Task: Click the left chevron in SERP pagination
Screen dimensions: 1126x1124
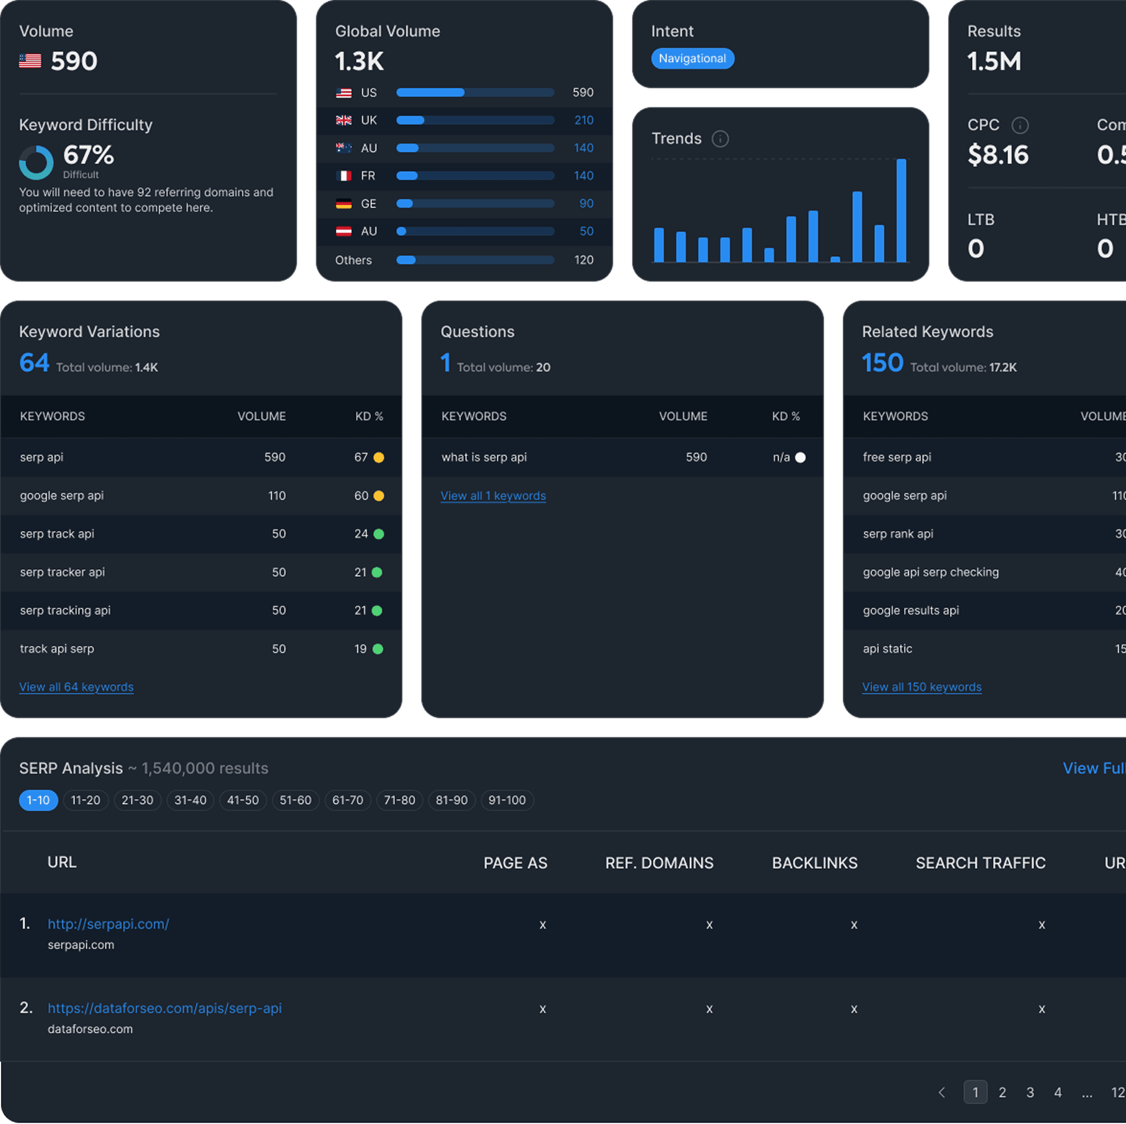Action: point(941,1092)
